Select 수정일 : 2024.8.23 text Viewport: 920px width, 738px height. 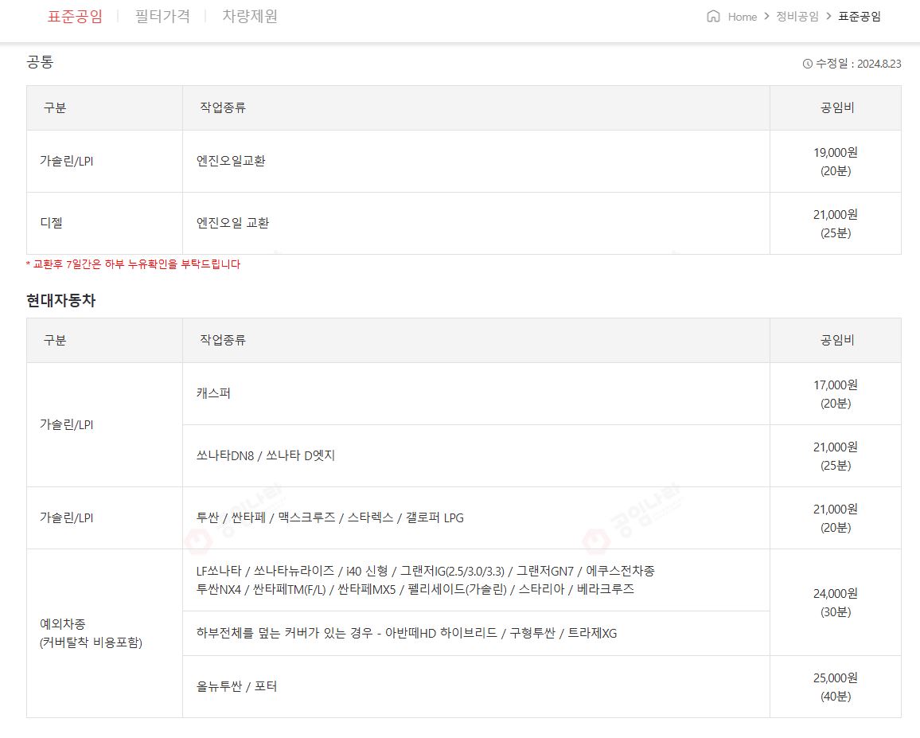[859, 64]
